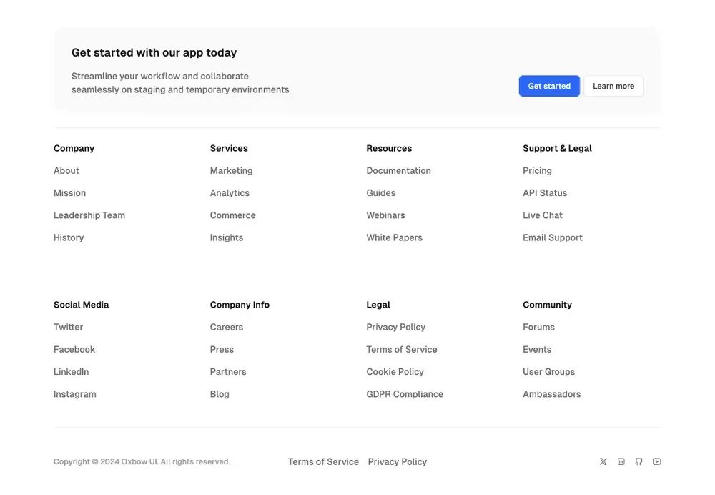Viewport: 715px width, 495px height.
Task: Open the GDPR Compliance page
Action: 405,393
